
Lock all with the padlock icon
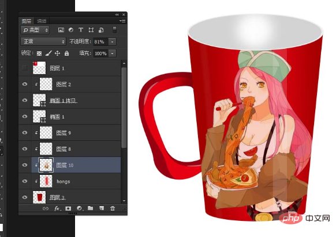66,53
